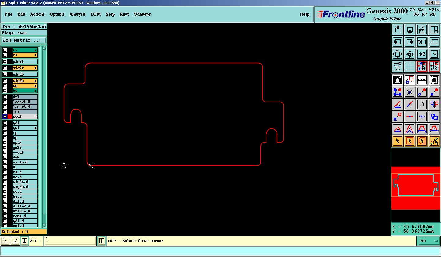Toggle the drl layer display checkbox
Viewport: 441px width, 257px height.
5,97
